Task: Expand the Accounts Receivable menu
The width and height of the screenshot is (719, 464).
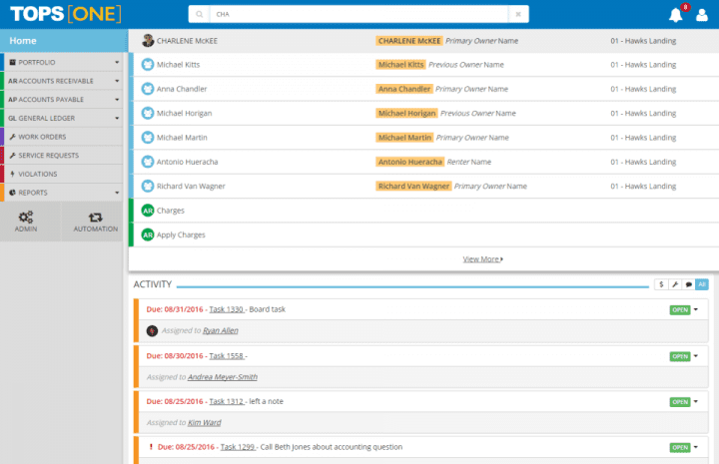Action: pyautogui.click(x=63, y=81)
